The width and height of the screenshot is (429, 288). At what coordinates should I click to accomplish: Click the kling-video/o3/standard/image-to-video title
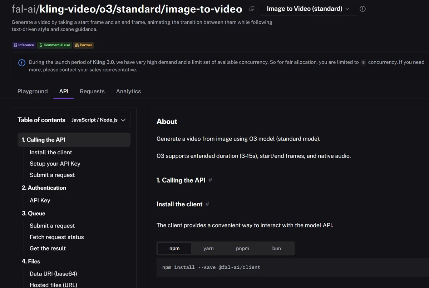pos(141,9)
